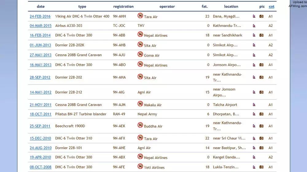
Task: Open the camera photo icon for 24-FEB-2016 crash
Action: (261, 17)
